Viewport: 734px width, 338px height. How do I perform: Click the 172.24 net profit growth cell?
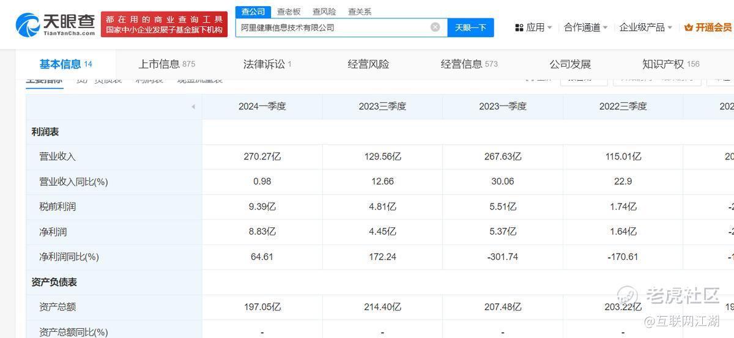382,257
